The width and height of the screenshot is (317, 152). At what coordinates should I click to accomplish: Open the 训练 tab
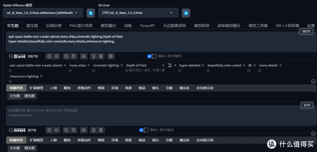(128, 26)
